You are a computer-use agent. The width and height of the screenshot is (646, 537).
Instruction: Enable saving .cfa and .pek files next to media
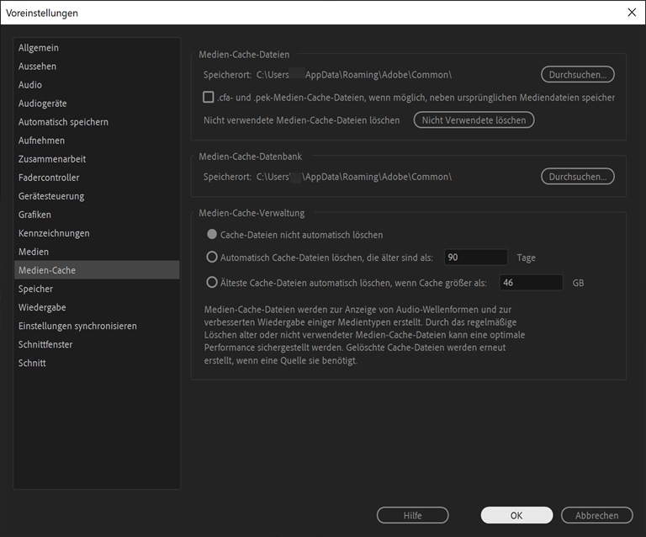click(x=209, y=98)
